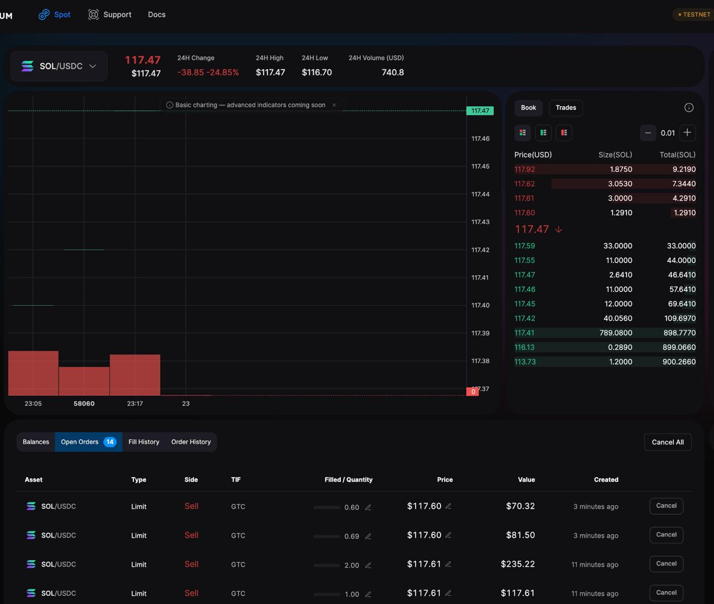Image resolution: width=714 pixels, height=604 pixels.
Task: Click the Price column header
Action: [445, 480]
